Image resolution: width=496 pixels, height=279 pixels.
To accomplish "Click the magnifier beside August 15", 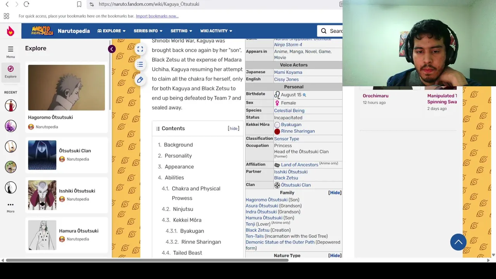I will (x=304, y=95).
